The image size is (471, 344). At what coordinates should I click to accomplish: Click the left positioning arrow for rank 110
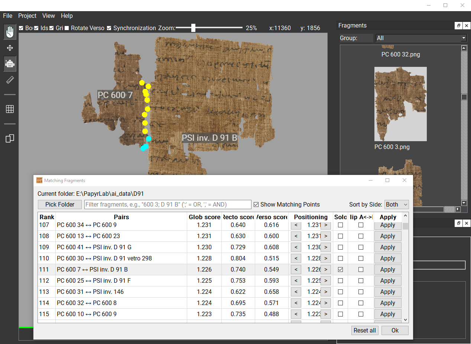[x=296, y=258]
